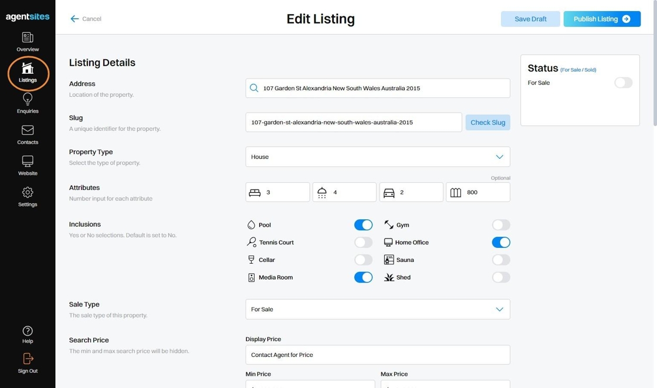The height and width of the screenshot is (388, 657).
Task: Turn on the Tennis Court toggle
Action: point(363,243)
